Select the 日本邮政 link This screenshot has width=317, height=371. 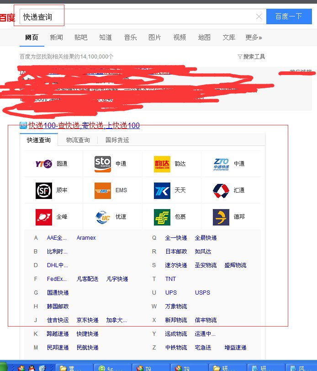pos(176,252)
